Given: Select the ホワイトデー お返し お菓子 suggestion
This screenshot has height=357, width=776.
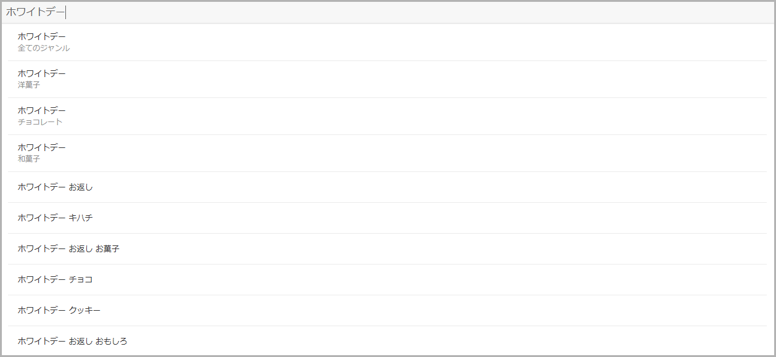Looking at the screenshot, I should (388, 248).
